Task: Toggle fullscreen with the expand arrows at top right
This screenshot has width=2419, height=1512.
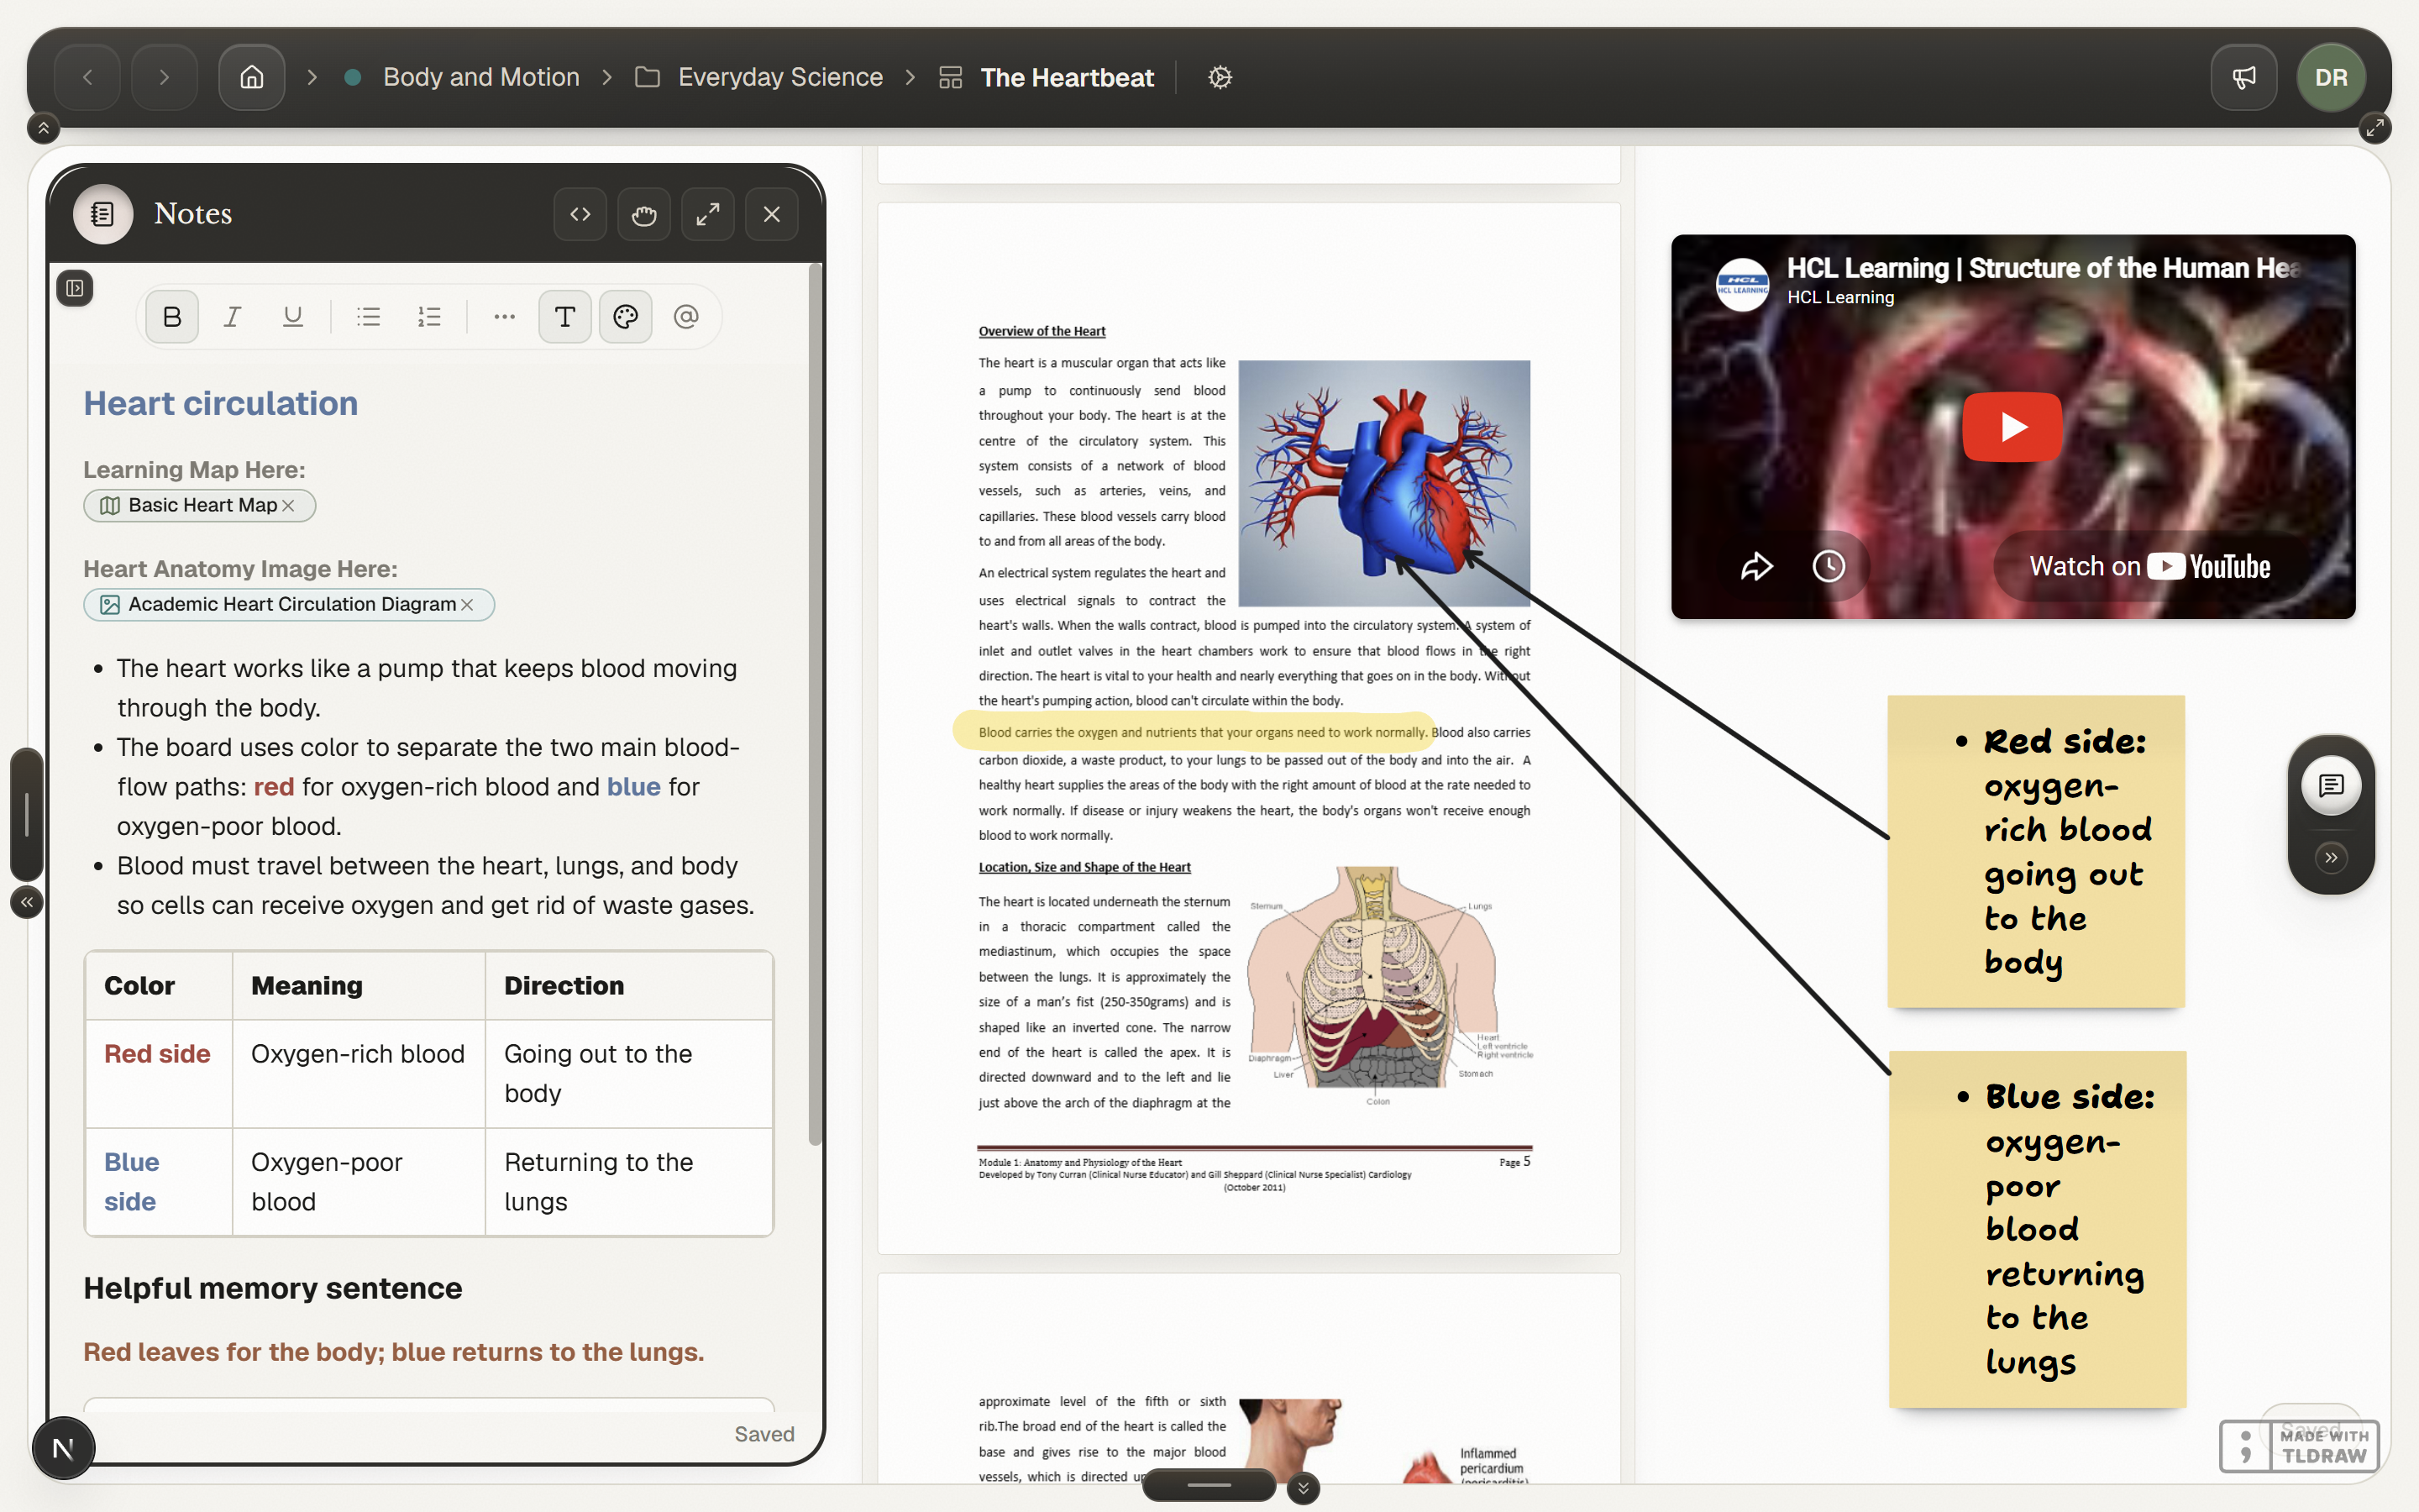Action: click(2375, 128)
